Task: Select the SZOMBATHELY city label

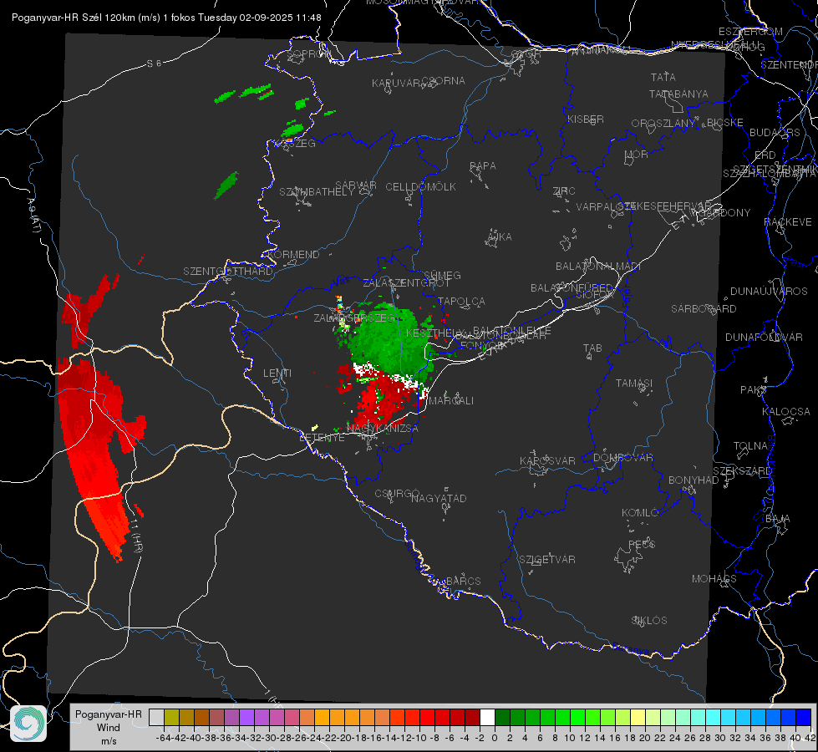Action: tap(317, 192)
